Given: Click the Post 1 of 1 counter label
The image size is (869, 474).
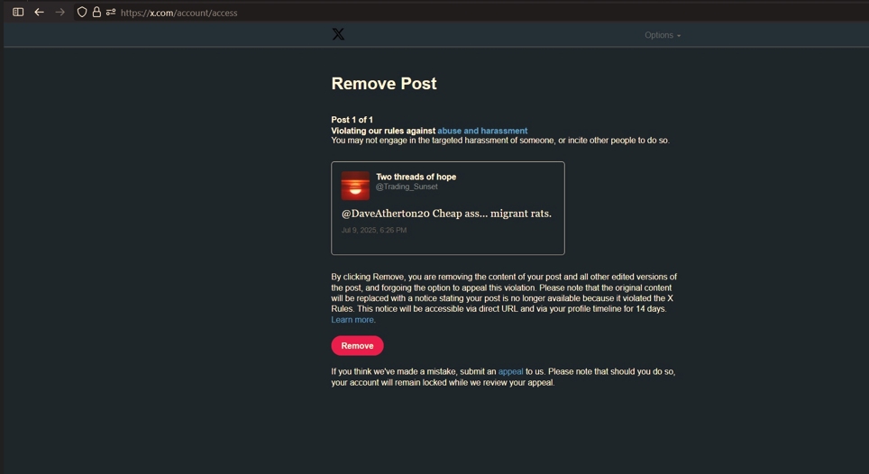Looking at the screenshot, I should click(x=352, y=120).
